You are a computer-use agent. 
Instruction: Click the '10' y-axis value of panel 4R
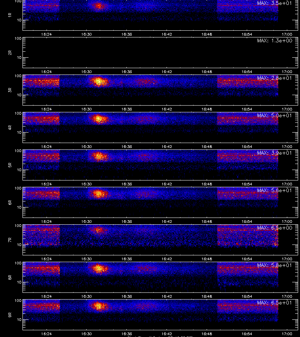[x=19, y=133]
